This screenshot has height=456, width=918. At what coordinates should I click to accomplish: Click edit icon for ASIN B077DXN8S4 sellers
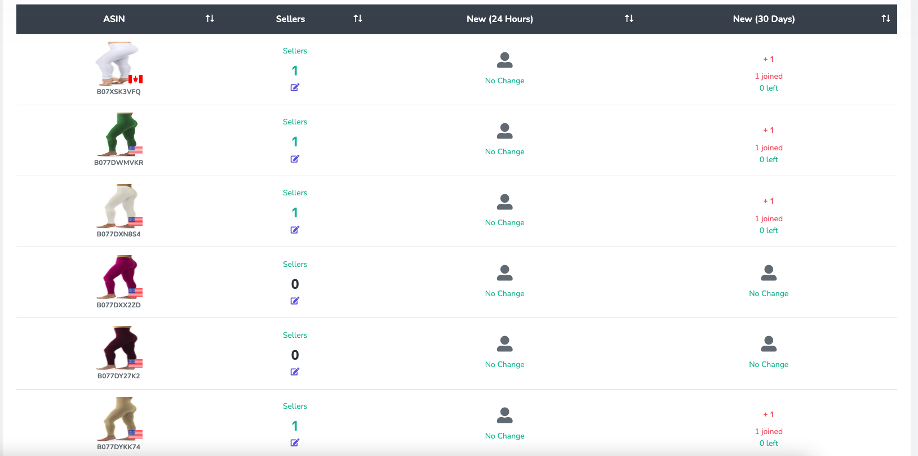(295, 230)
